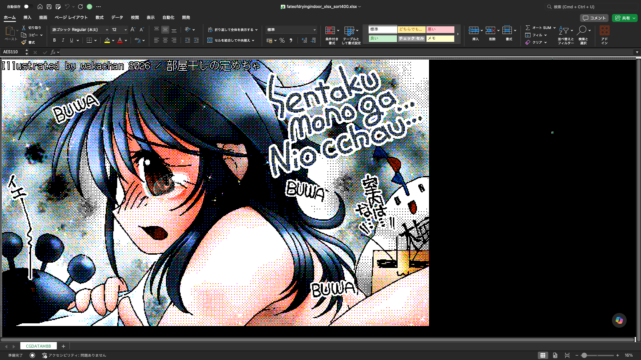Image resolution: width=641 pixels, height=360 pixels.
Task: Open the Share button dropdown
Action: [634, 18]
